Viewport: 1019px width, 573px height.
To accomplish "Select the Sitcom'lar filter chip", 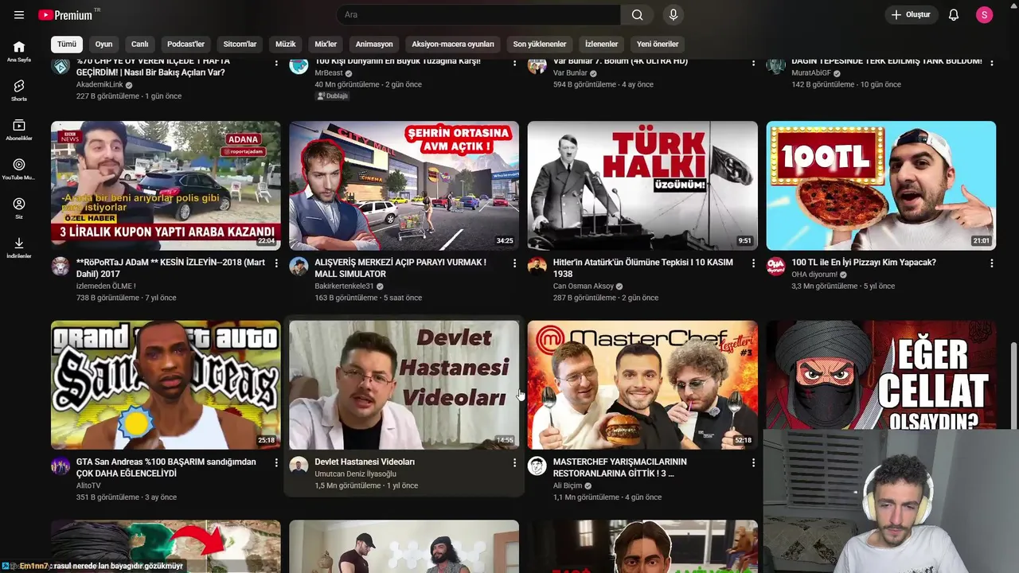I will click(240, 44).
